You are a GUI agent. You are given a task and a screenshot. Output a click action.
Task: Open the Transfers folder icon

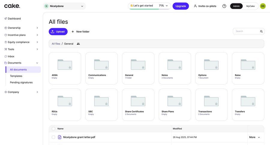click(248, 101)
